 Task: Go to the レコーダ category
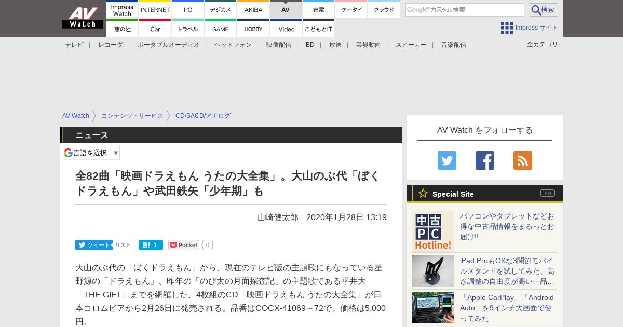click(111, 45)
